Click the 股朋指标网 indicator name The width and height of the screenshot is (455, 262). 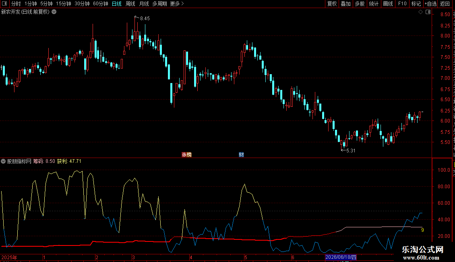(x=19, y=161)
